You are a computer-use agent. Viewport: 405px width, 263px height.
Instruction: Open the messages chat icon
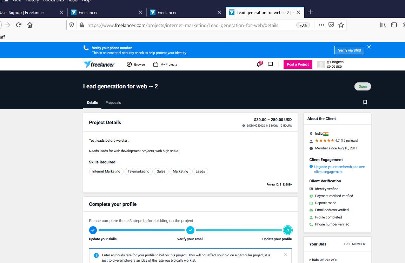(x=270, y=64)
